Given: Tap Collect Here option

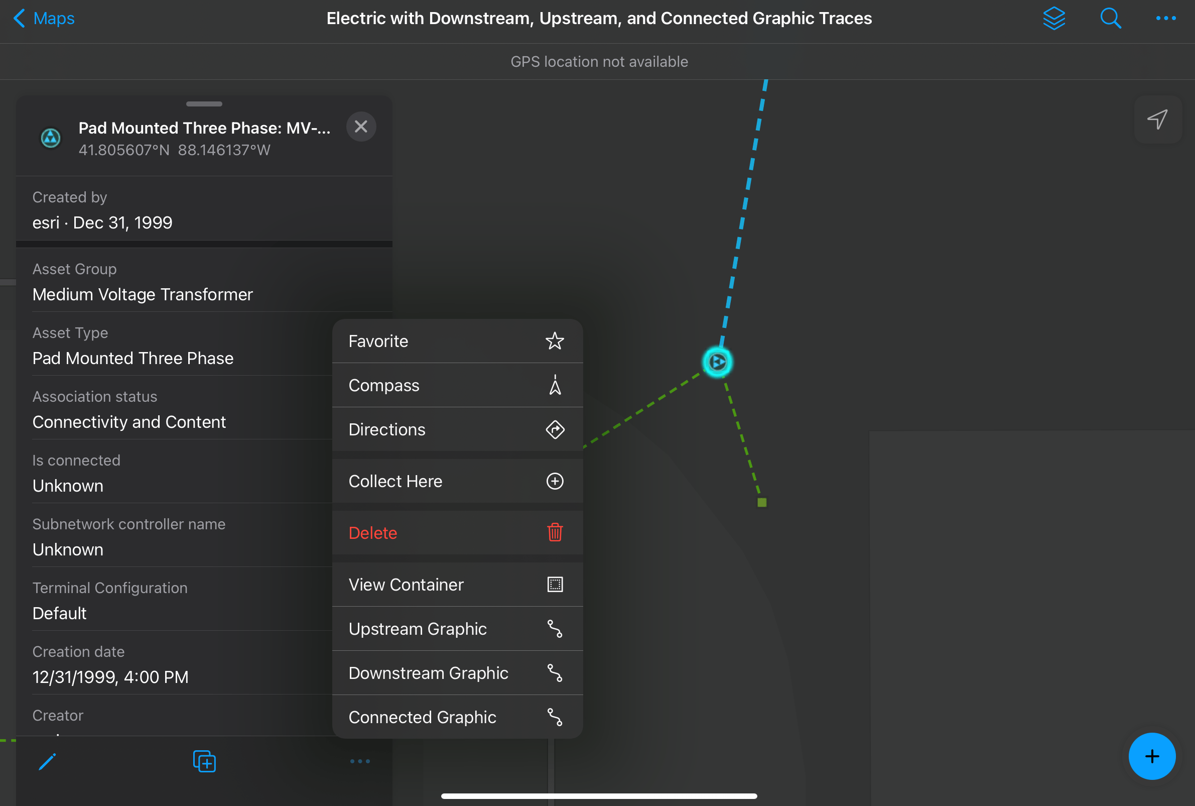Looking at the screenshot, I should (457, 481).
